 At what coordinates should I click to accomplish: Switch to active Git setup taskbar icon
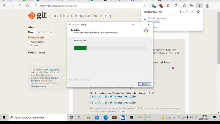click(149, 117)
